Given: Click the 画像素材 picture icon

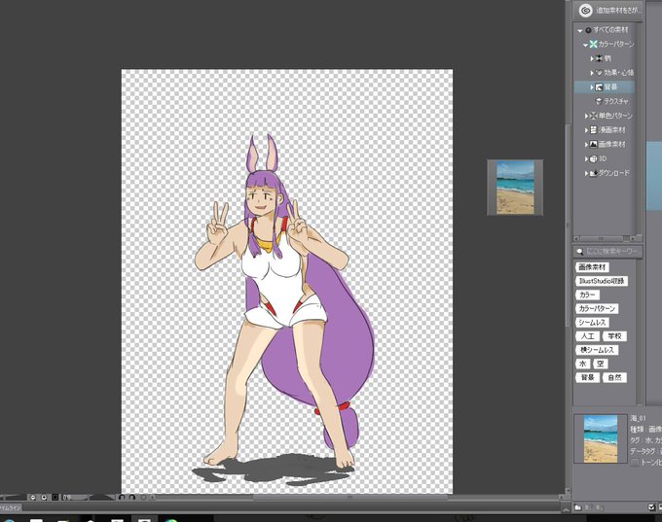Looking at the screenshot, I should tap(594, 144).
